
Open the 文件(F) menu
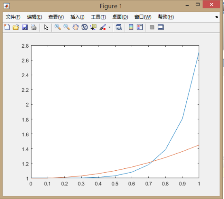13,17
